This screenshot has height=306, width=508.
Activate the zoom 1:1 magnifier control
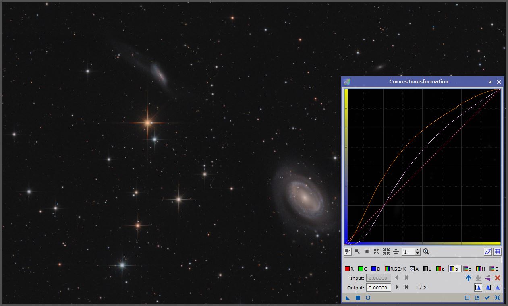click(426, 252)
